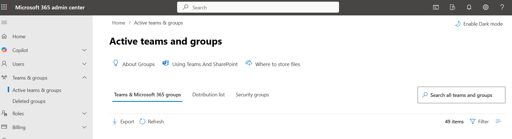Viewport: 512px width, 139px height.
Task: Click the Refresh circular arrow icon
Action: tap(142, 121)
